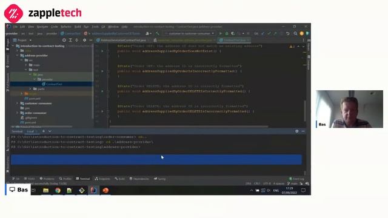
Task: Click the editor horizontal scrollbar
Action: click(x=189, y=127)
